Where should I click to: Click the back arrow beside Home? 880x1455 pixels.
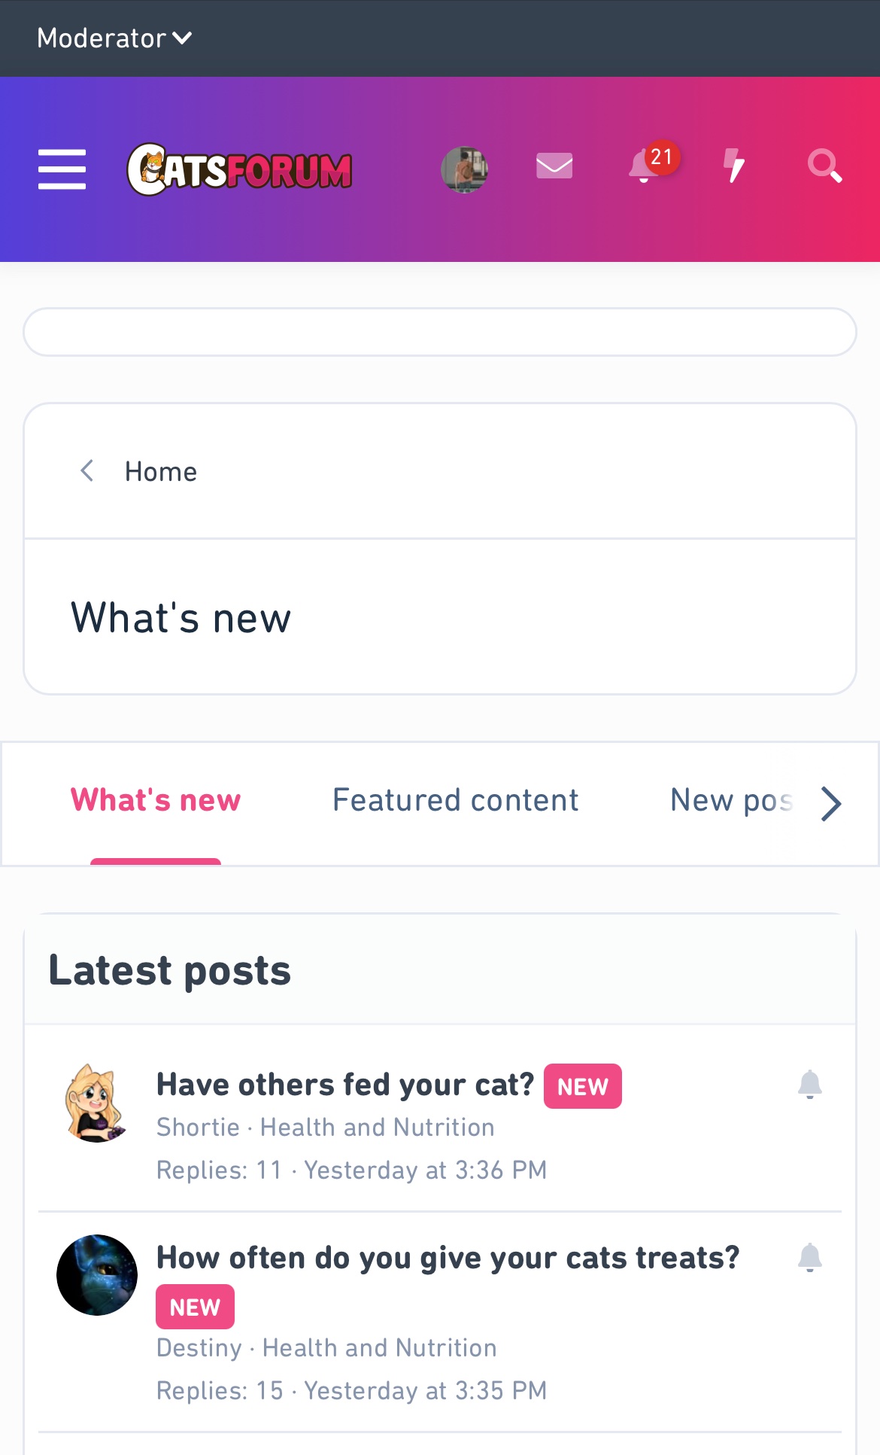tap(87, 471)
